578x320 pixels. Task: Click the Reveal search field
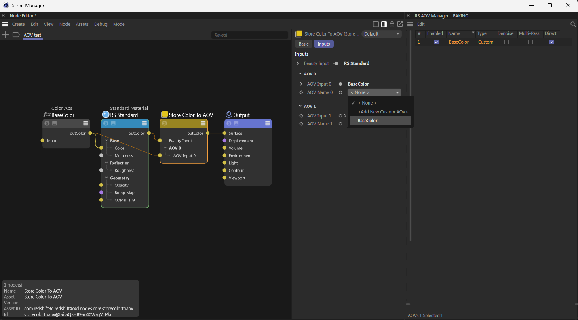(x=250, y=35)
